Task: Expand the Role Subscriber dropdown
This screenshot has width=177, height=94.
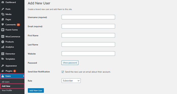Action: click(x=71, y=81)
